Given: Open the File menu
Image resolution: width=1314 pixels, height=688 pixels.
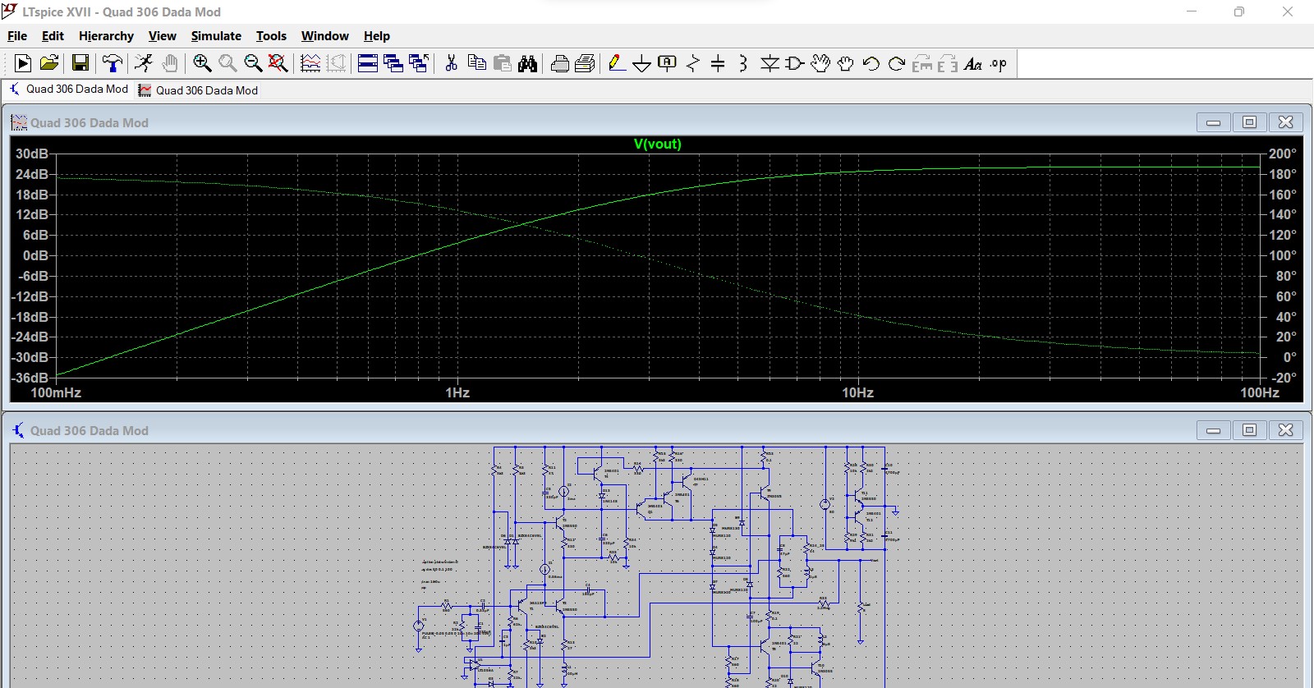Looking at the screenshot, I should coord(17,36).
